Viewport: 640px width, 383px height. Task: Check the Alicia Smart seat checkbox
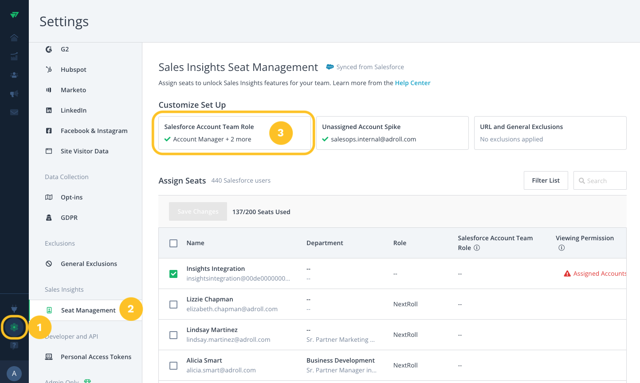click(173, 366)
